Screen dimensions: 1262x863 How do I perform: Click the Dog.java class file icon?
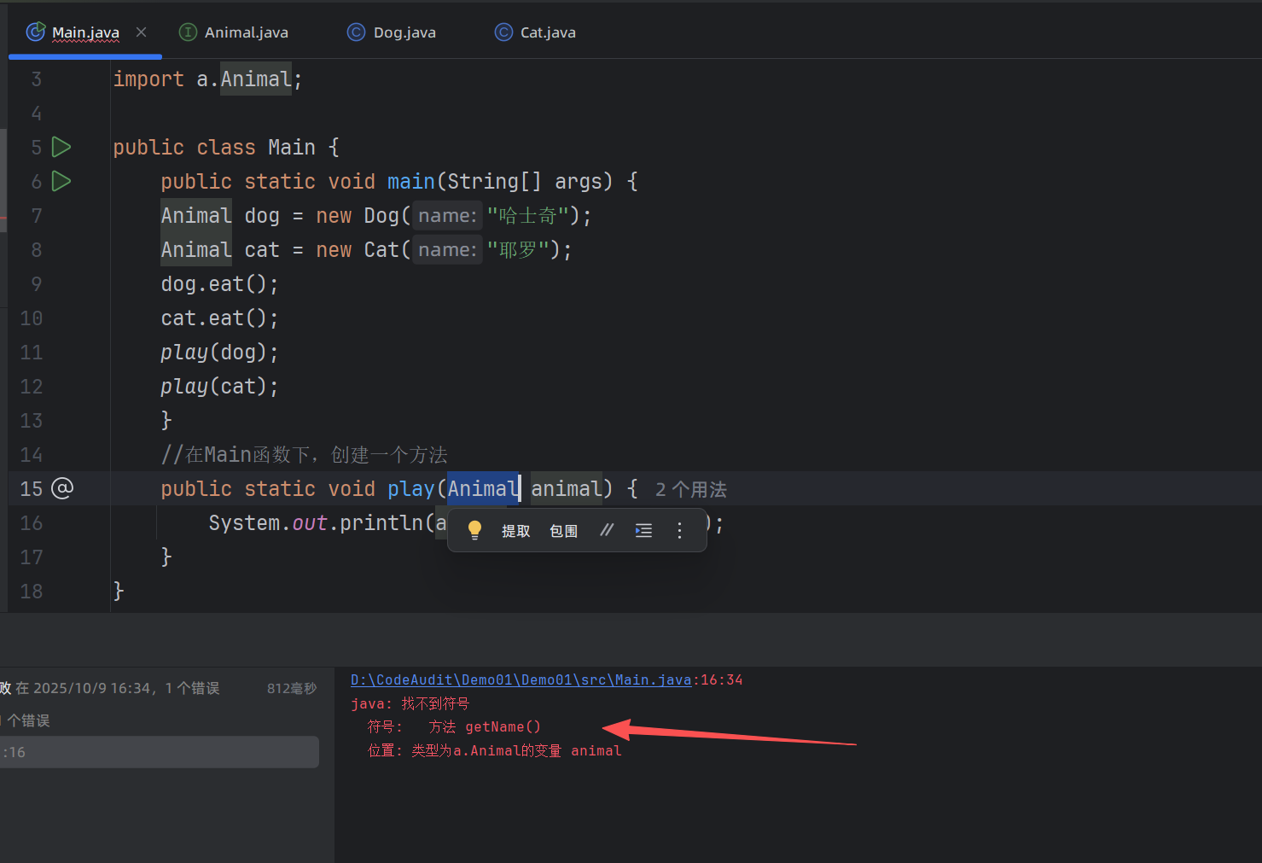(356, 32)
